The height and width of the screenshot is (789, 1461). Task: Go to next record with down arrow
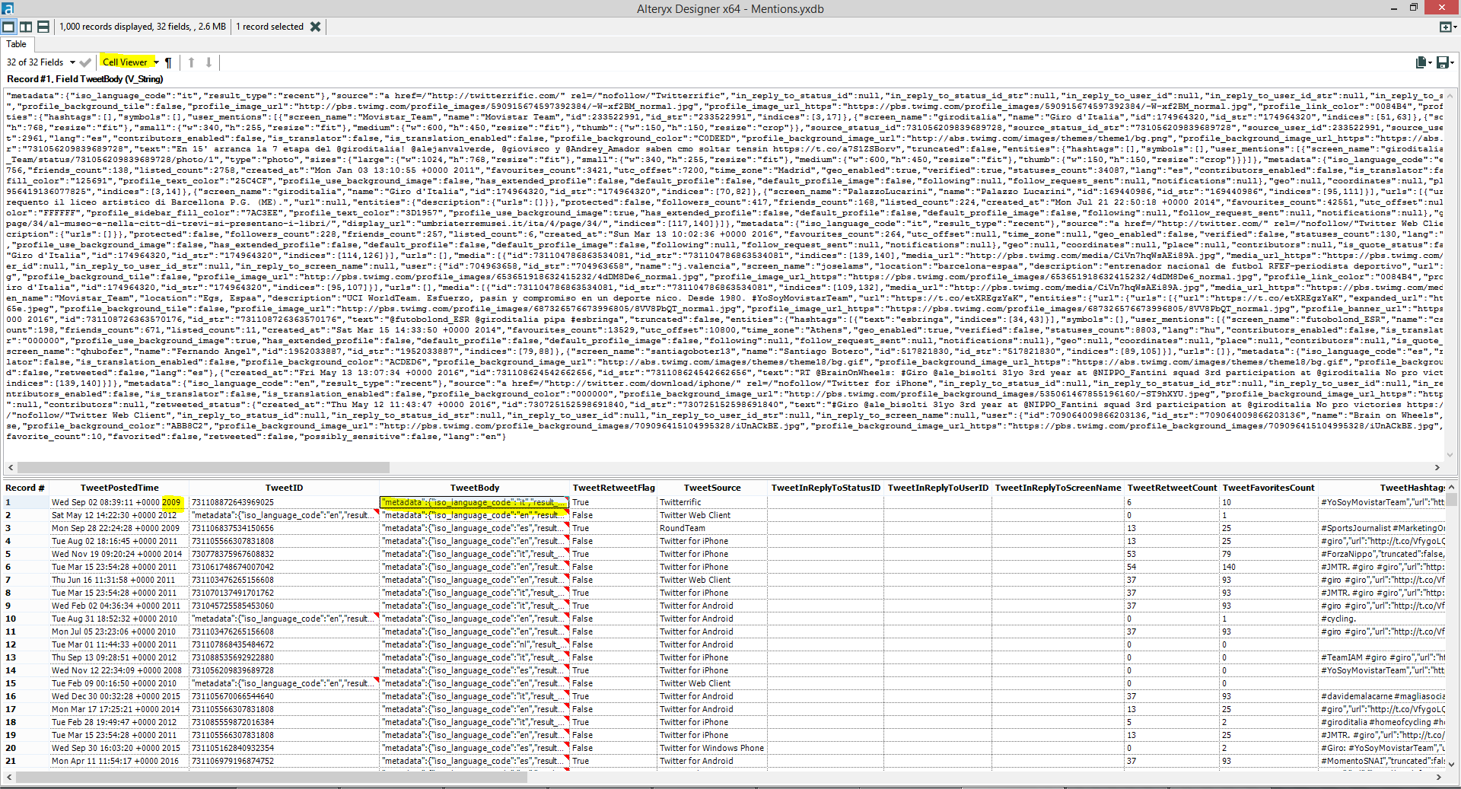[208, 62]
